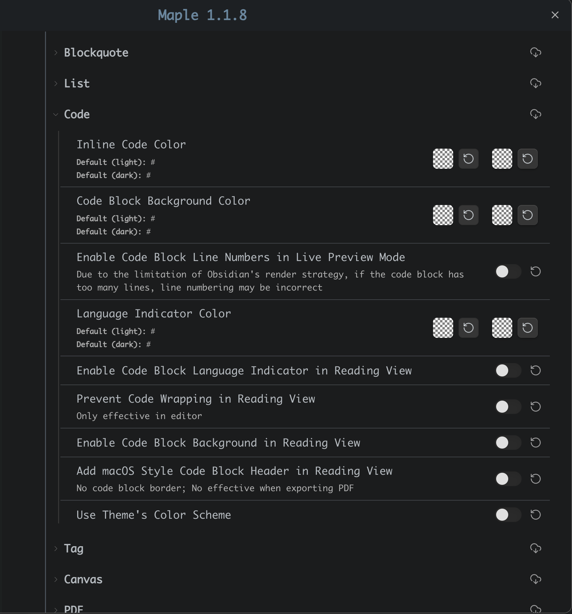Reset the light Inline Code Color

click(468, 159)
